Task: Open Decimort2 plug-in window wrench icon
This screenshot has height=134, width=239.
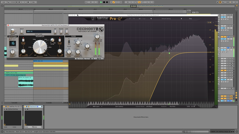Action: 29,107
